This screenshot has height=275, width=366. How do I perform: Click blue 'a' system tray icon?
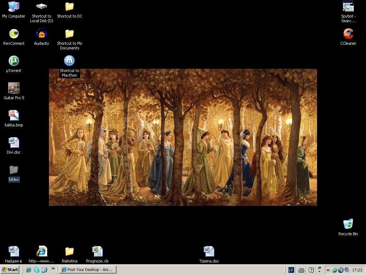point(340,270)
